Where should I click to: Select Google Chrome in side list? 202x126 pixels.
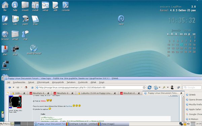coord(194,114)
